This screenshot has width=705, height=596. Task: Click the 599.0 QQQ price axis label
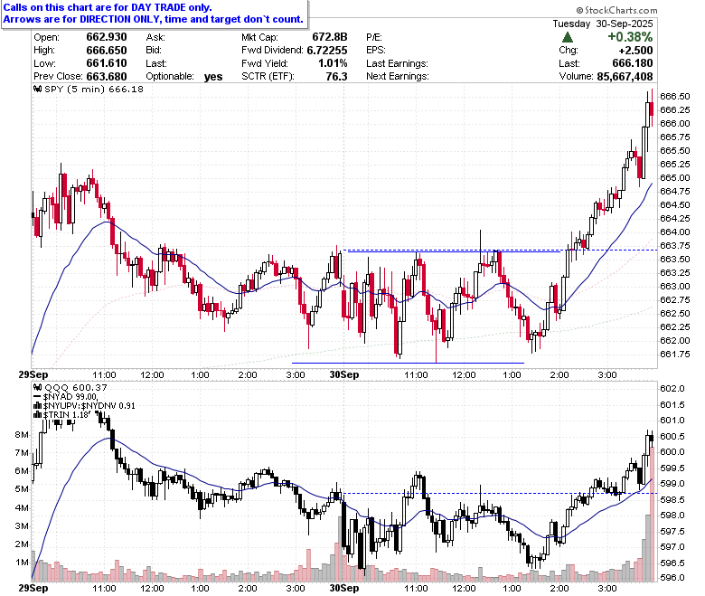point(672,484)
